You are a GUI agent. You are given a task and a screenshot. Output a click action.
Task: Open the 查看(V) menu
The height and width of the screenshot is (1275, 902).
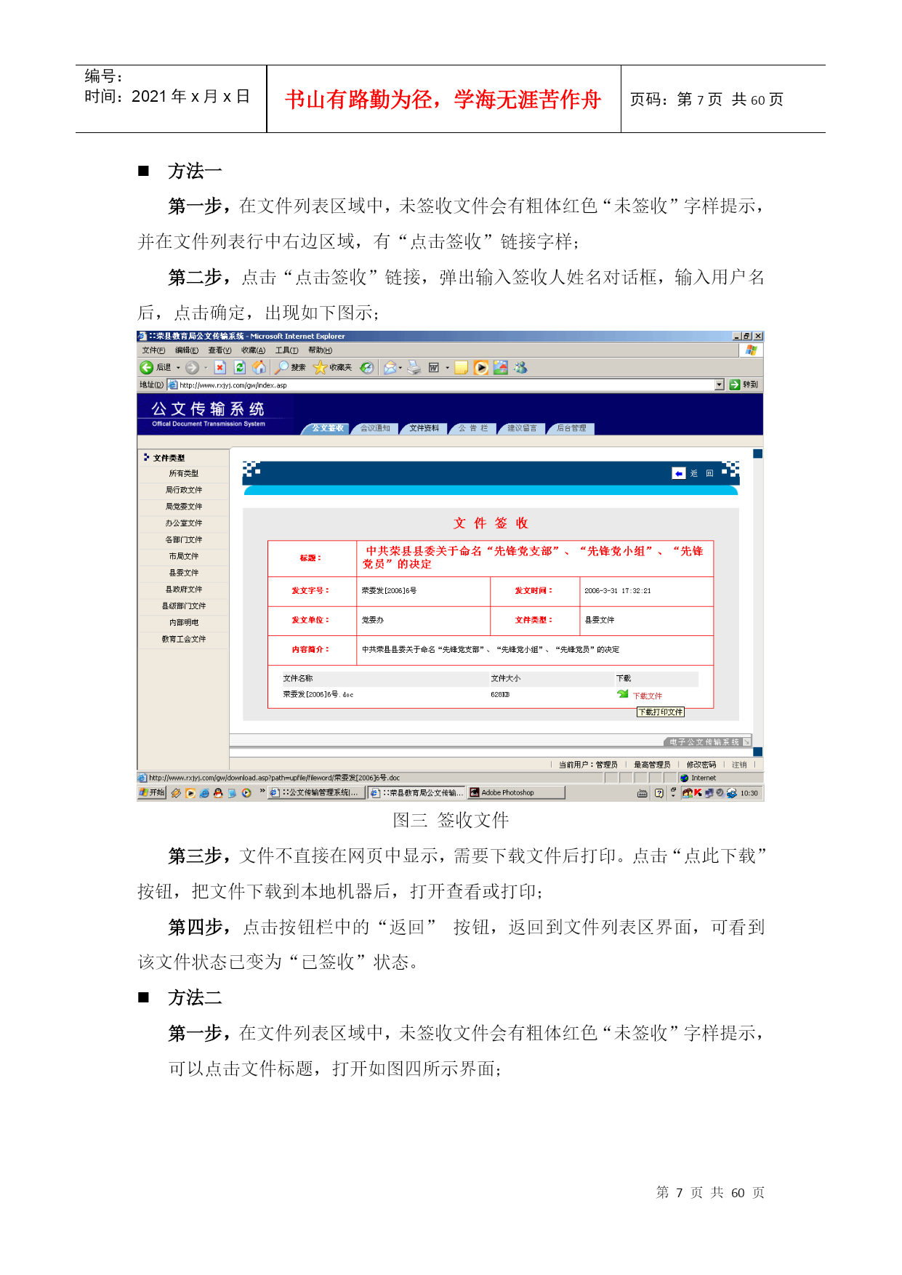[220, 350]
